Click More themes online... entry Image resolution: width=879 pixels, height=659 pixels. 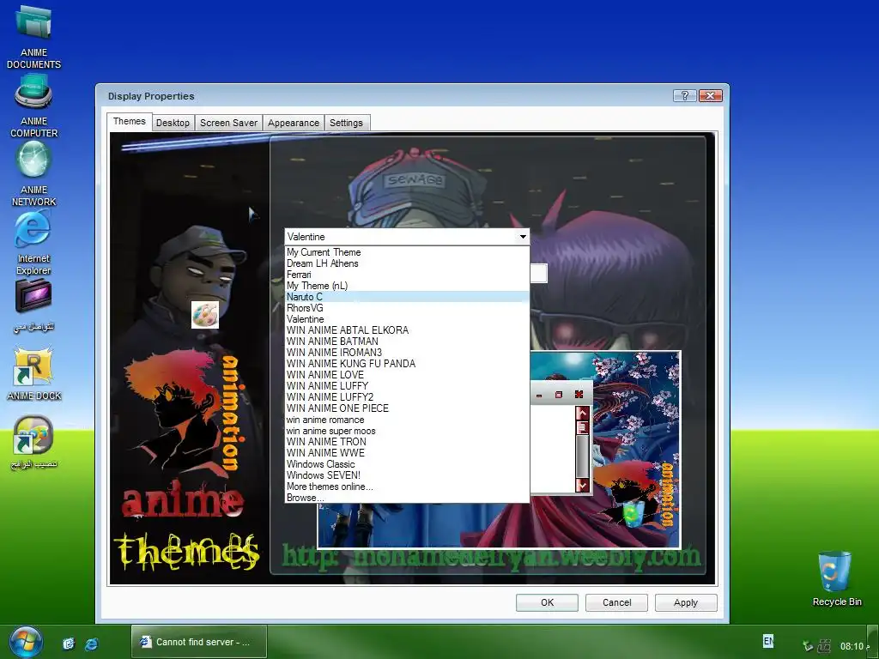click(x=407, y=487)
